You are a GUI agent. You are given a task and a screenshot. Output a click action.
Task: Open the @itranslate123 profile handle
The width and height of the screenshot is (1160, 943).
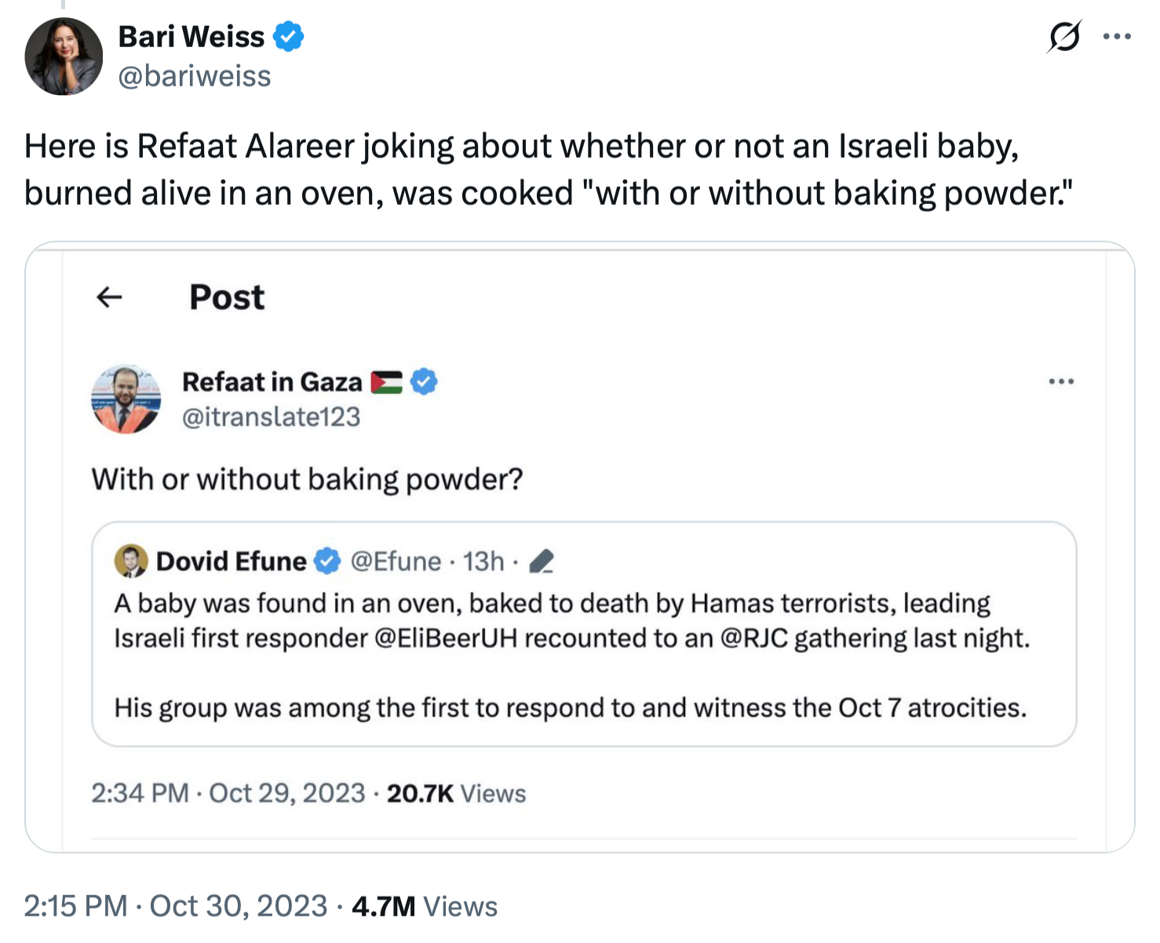click(x=271, y=417)
